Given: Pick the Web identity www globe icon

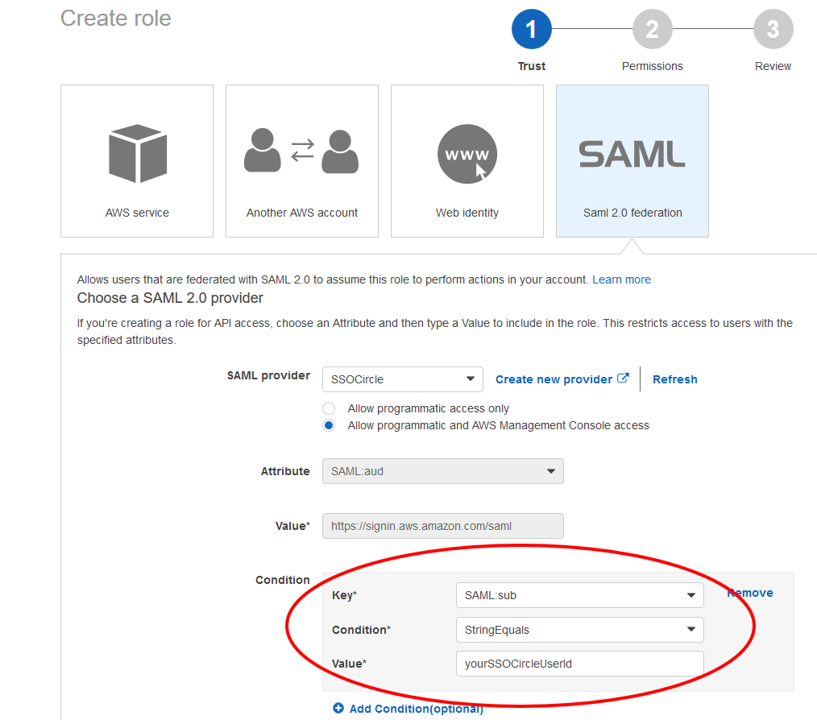Looking at the screenshot, I should (467, 154).
